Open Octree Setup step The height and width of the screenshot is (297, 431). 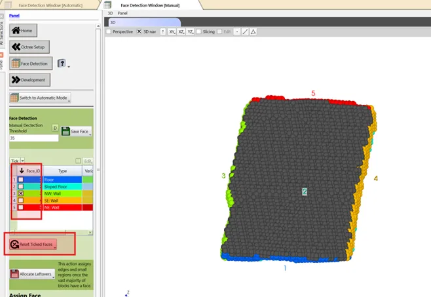pos(29,47)
